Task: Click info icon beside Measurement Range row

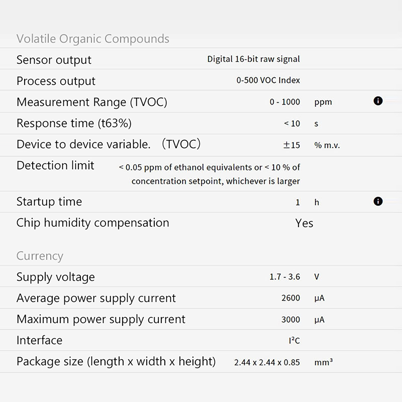Action: (378, 101)
